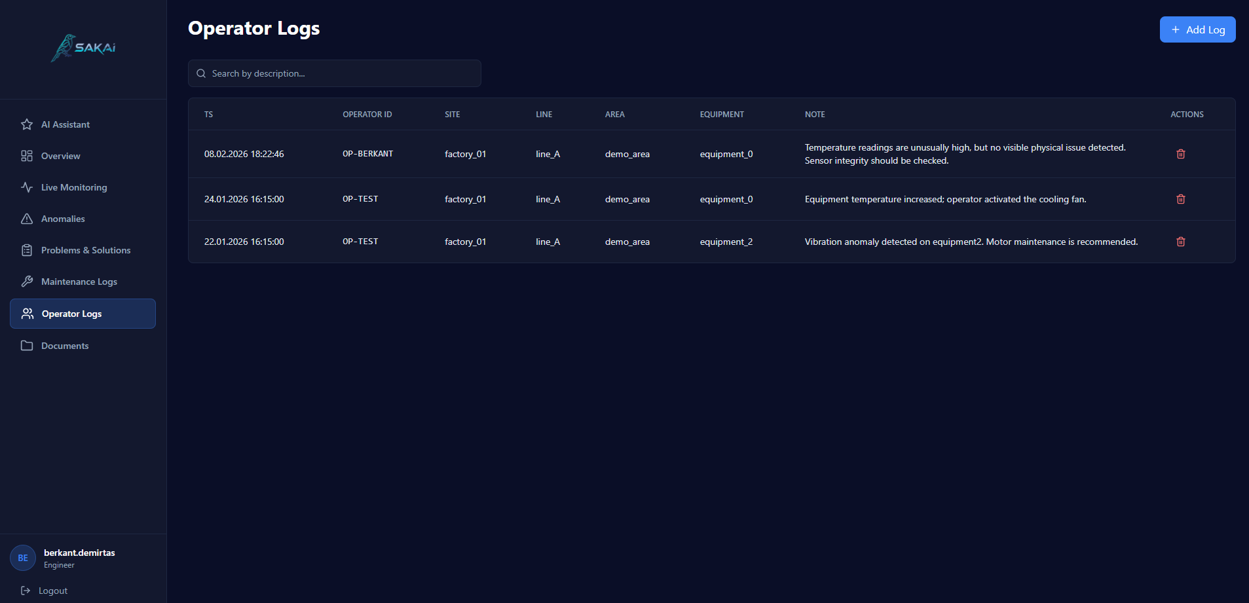Click the Maintenance Logs wrench icon
This screenshot has height=603, width=1249.
point(27,282)
